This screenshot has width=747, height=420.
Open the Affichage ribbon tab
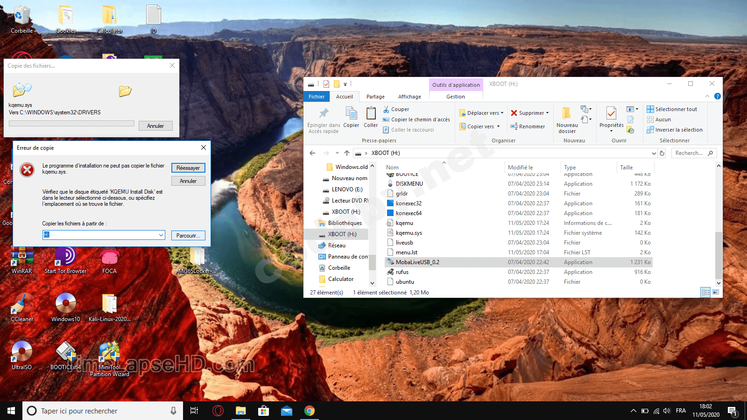[409, 97]
